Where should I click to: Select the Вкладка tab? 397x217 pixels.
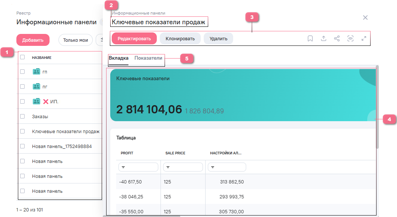pyautogui.click(x=118, y=58)
